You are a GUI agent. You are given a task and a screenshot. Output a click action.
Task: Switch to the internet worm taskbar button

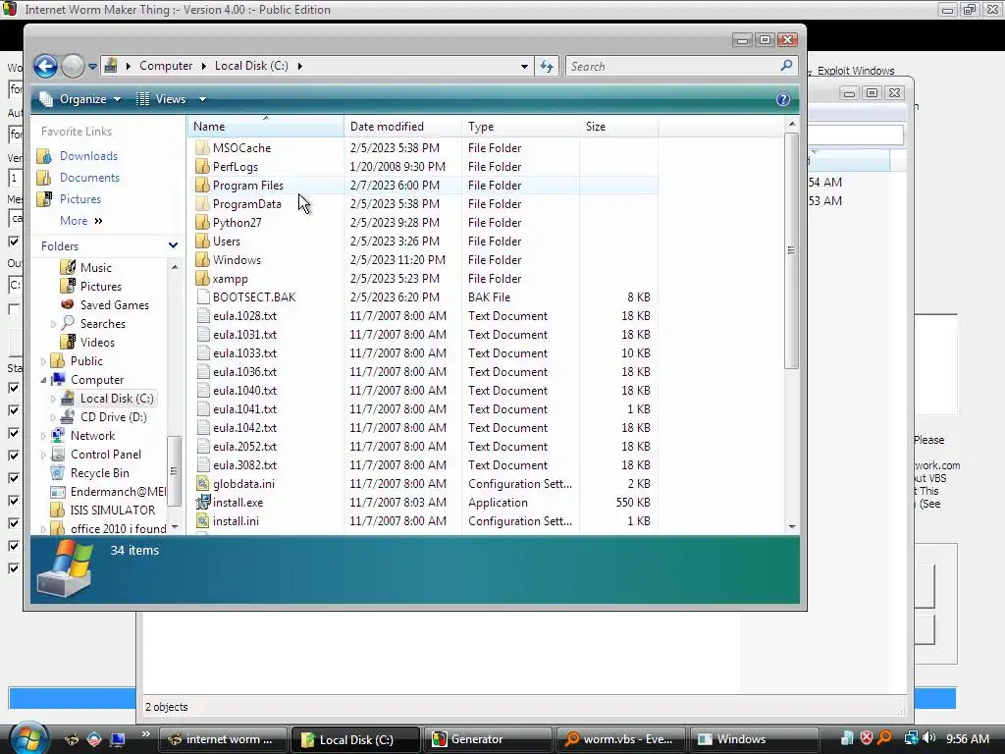tap(223, 739)
